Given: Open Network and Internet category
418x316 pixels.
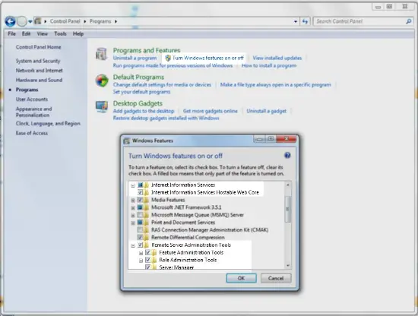Looking at the screenshot, I should point(40,71).
